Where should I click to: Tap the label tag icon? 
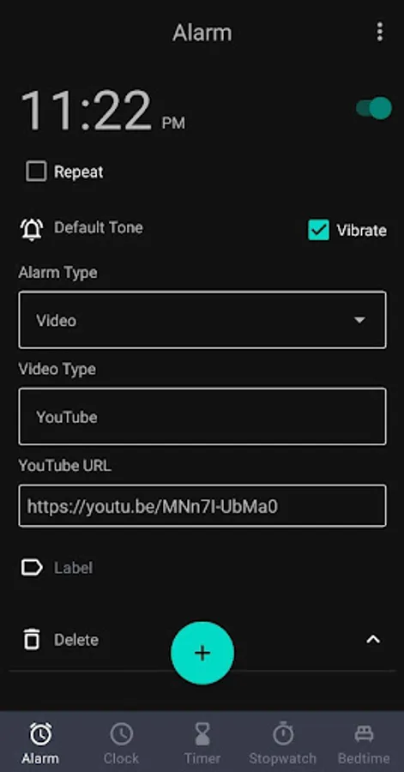click(x=32, y=568)
